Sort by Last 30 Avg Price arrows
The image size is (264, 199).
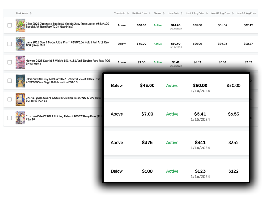233,13
